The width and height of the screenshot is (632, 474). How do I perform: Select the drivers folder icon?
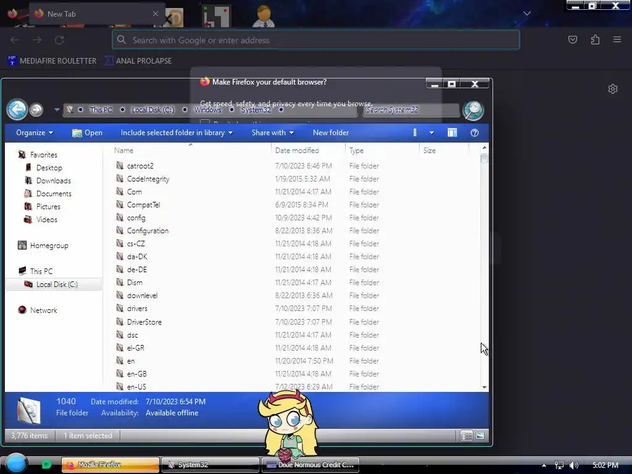tap(120, 308)
